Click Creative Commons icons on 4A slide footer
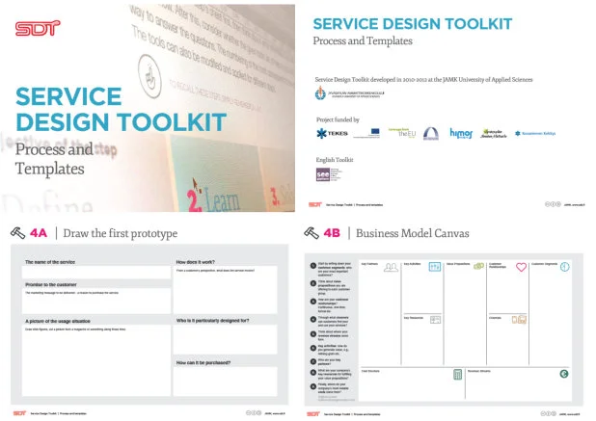Image resolution: width=596 pixels, height=421 pixels. tap(254, 412)
